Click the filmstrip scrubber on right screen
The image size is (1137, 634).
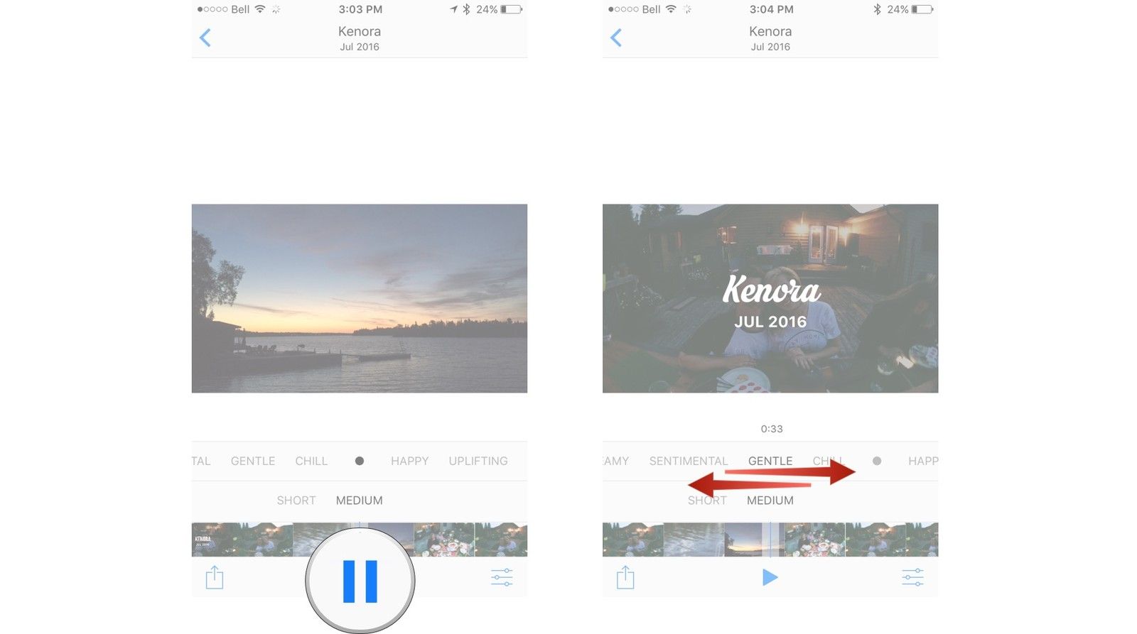coord(770,540)
